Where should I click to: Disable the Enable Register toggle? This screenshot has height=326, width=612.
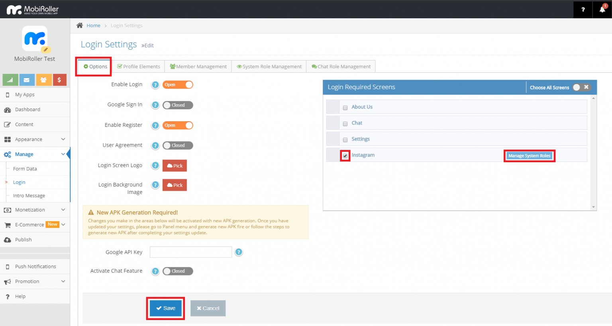coord(178,125)
